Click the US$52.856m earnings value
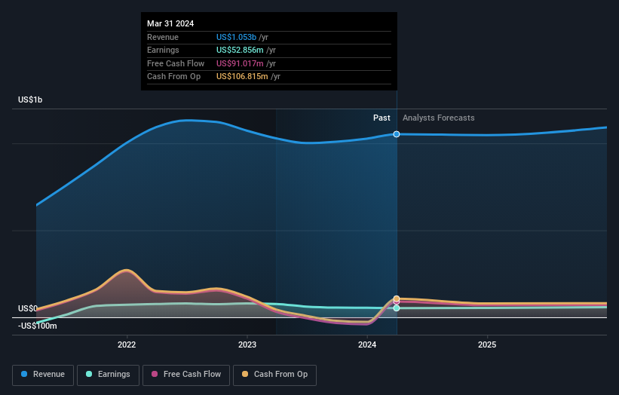 point(240,50)
